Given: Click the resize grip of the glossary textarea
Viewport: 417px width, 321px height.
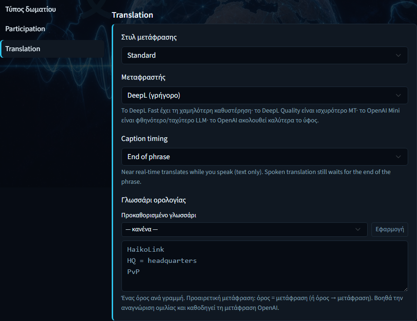Looking at the screenshot, I should coord(405,289).
